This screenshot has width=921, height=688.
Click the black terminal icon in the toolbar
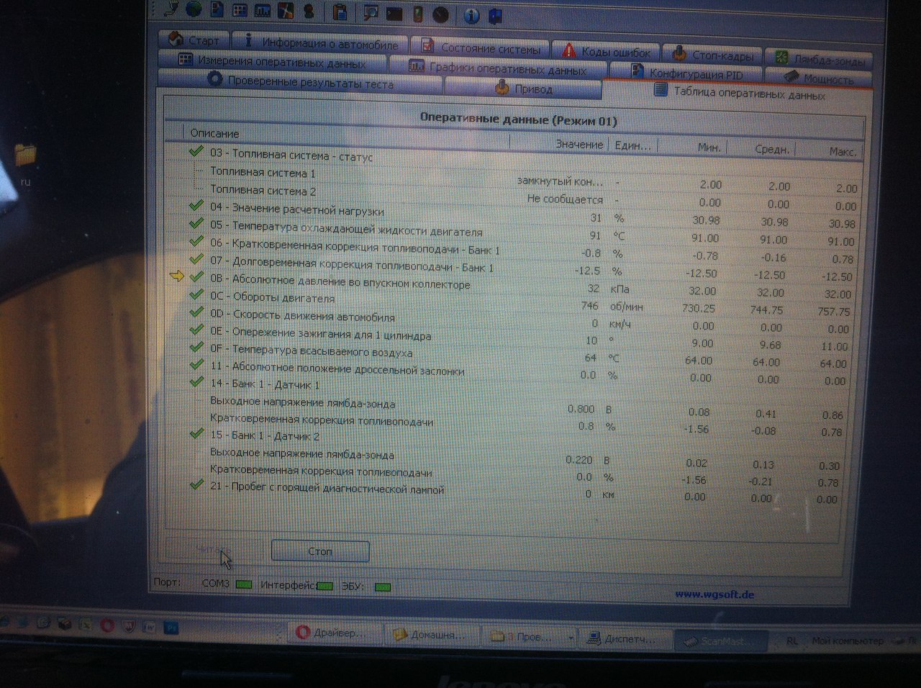(x=394, y=13)
